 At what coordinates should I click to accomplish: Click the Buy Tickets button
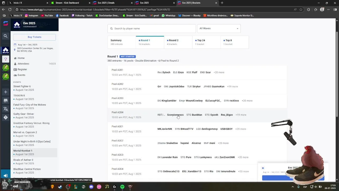pos(34,37)
